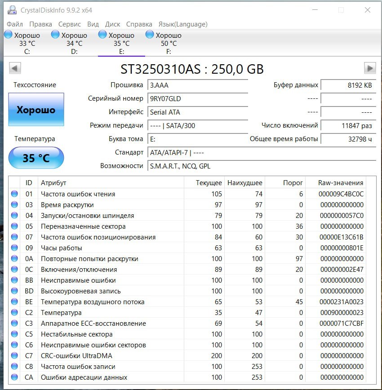Image resolution: width=382 pixels, height=390 pixels.
Task: Click status orb for attribute 0C power cycles
Action: tap(14, 269)
